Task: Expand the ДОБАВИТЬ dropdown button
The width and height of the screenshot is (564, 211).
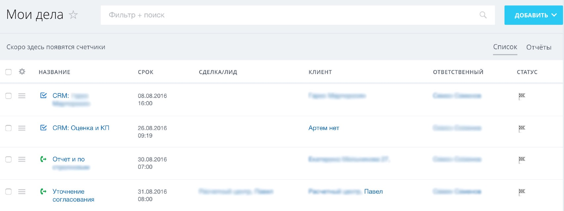Action: pyautogui.click(x=534, y=15)
